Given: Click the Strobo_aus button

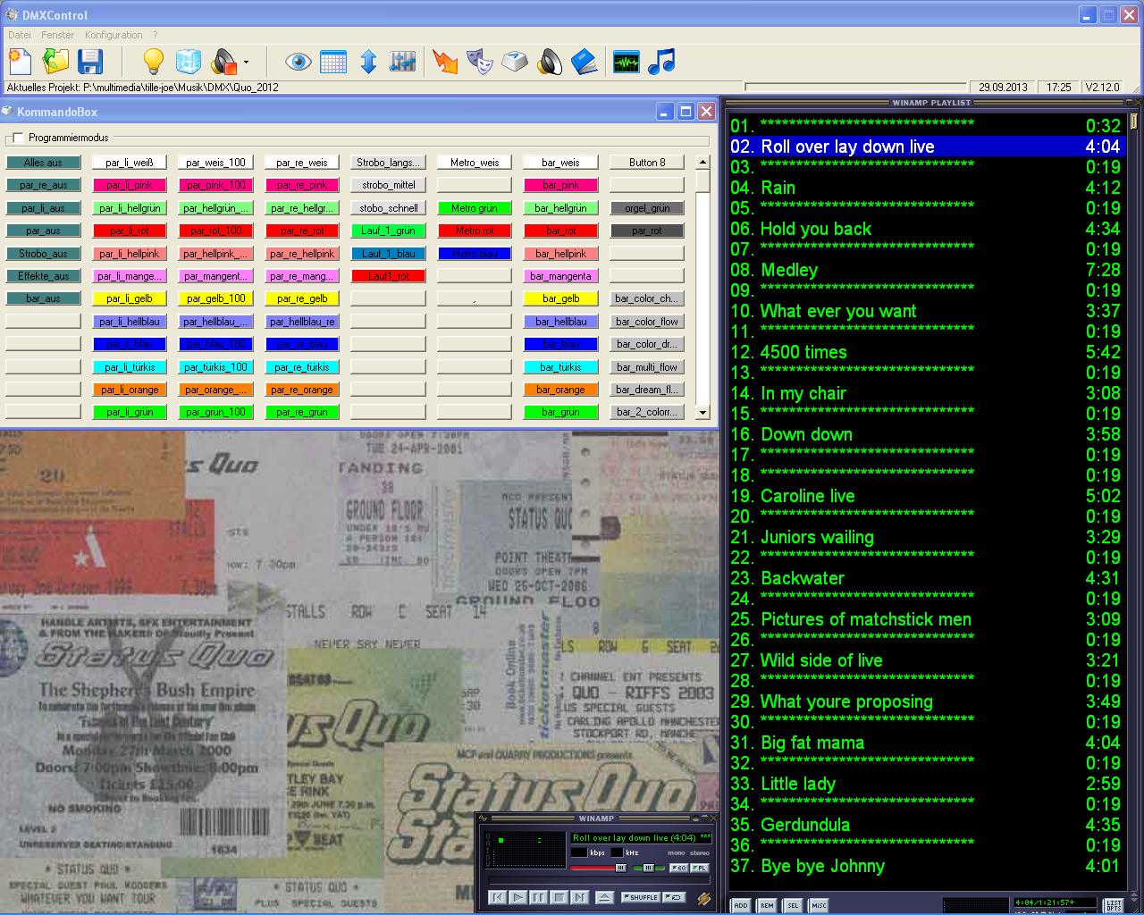Looking at the screenshot, I should [43, 254].
